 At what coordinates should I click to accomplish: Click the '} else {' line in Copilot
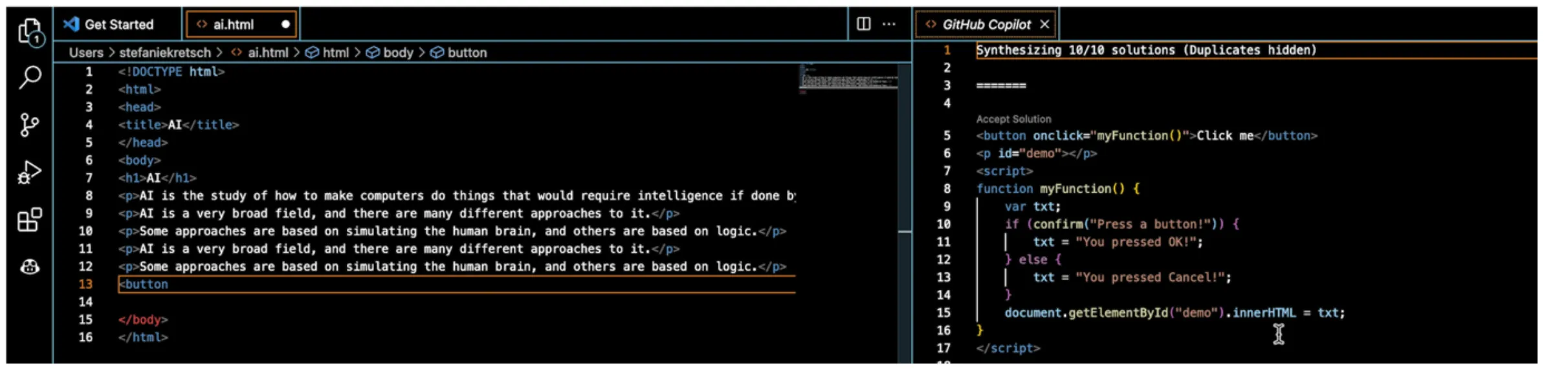[1033, 259]
